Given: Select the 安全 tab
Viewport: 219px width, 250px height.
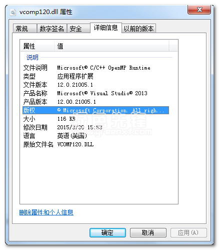Looking at the screenshot, I should [x=78, y=29].
